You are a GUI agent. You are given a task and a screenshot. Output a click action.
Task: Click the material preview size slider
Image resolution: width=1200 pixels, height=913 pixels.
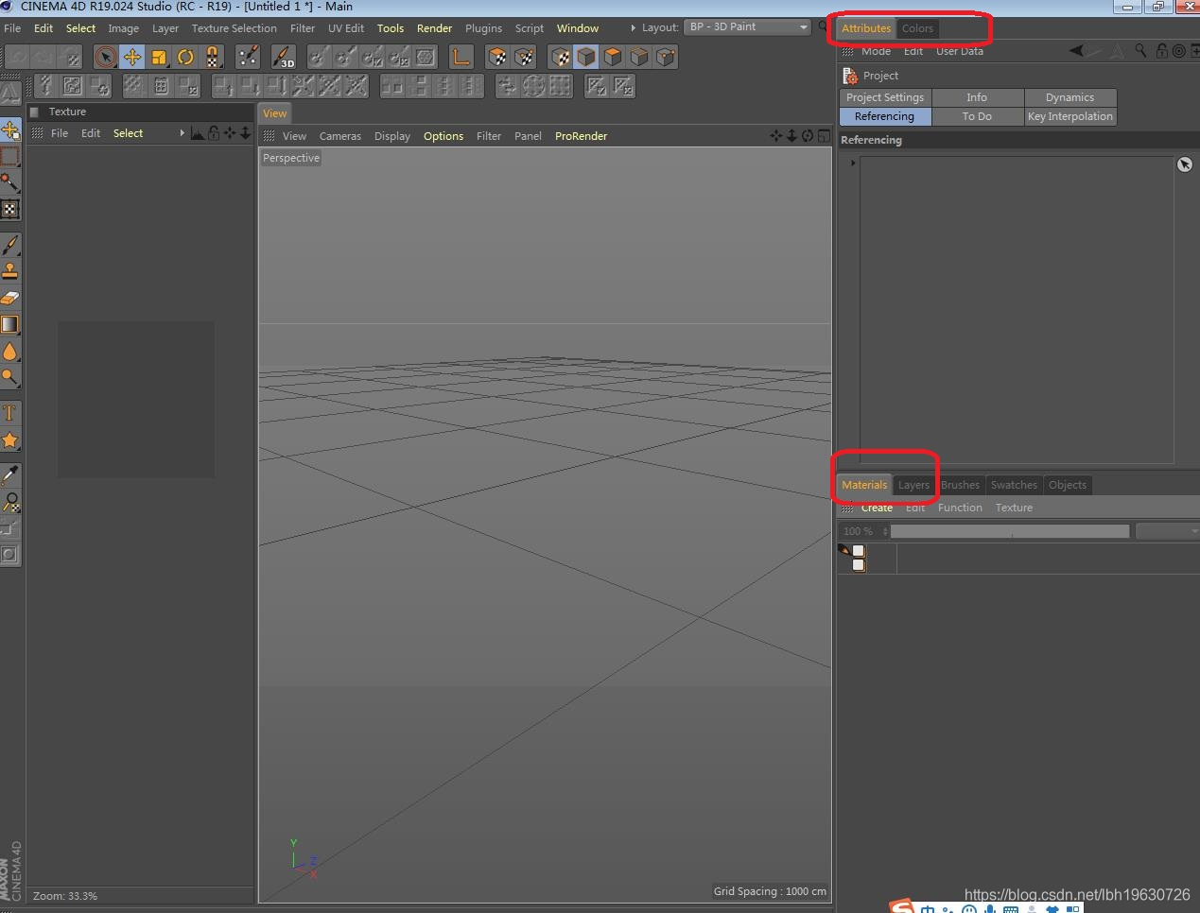tap(1010, 531)
